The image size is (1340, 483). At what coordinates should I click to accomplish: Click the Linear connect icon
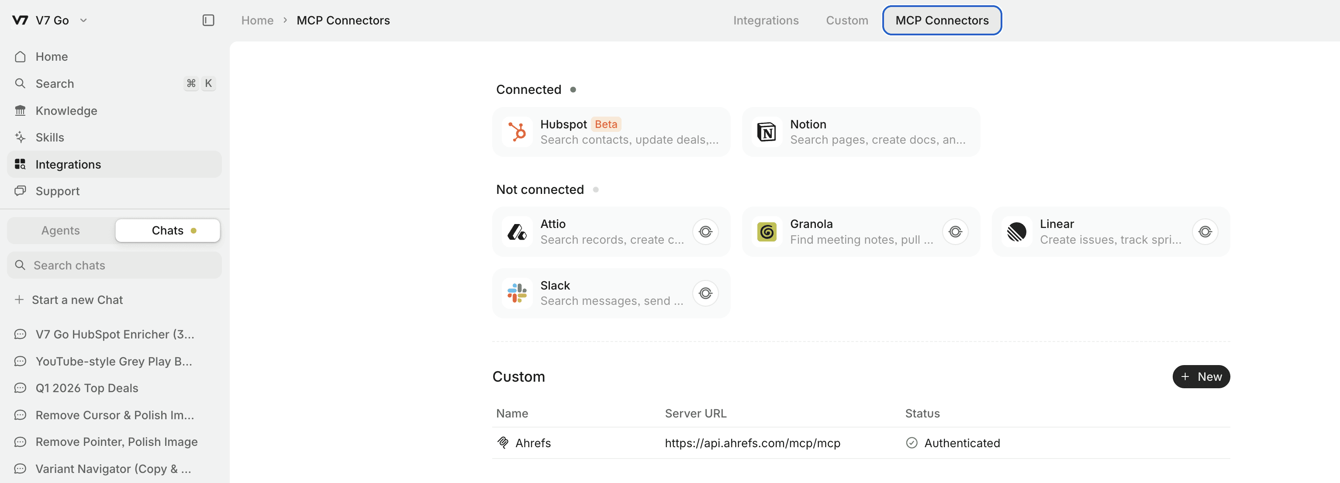tap(1205, 231)
